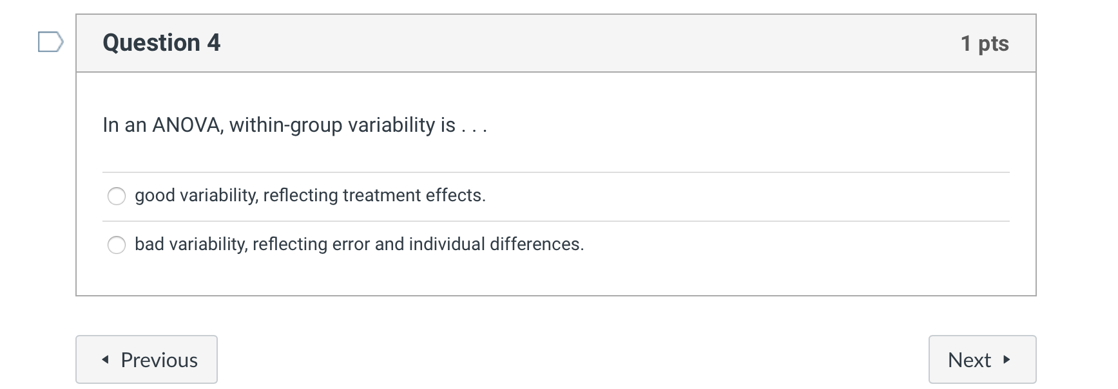Click the right arrow on Next
Viewport: 1118px width, 389px height.
[x=1007, y=360]
